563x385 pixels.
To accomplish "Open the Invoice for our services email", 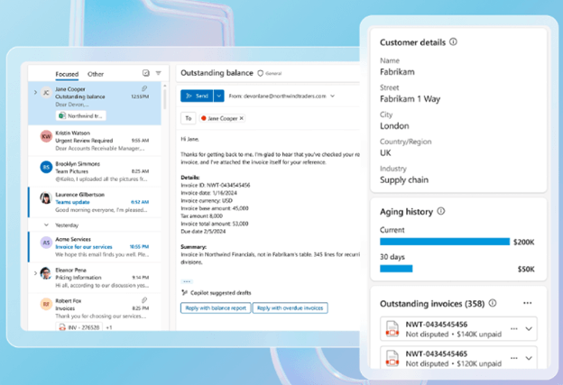I will pyautogui.click(x=95, y=246).
